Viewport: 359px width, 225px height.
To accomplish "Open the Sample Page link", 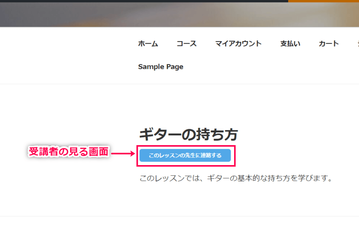I will tap(161, 67).
